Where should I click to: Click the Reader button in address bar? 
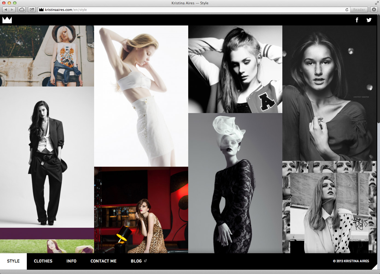point(359,10)
